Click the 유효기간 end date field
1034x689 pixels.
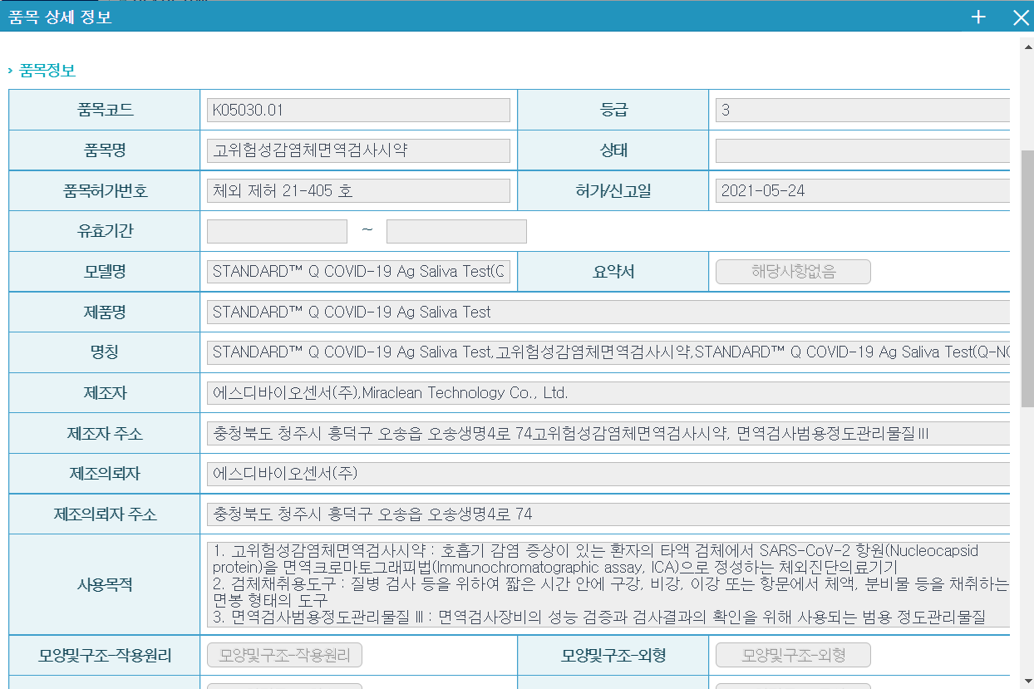(x=456, y=231)
